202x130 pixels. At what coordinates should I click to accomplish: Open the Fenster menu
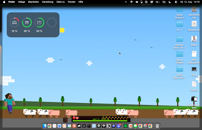72,2
